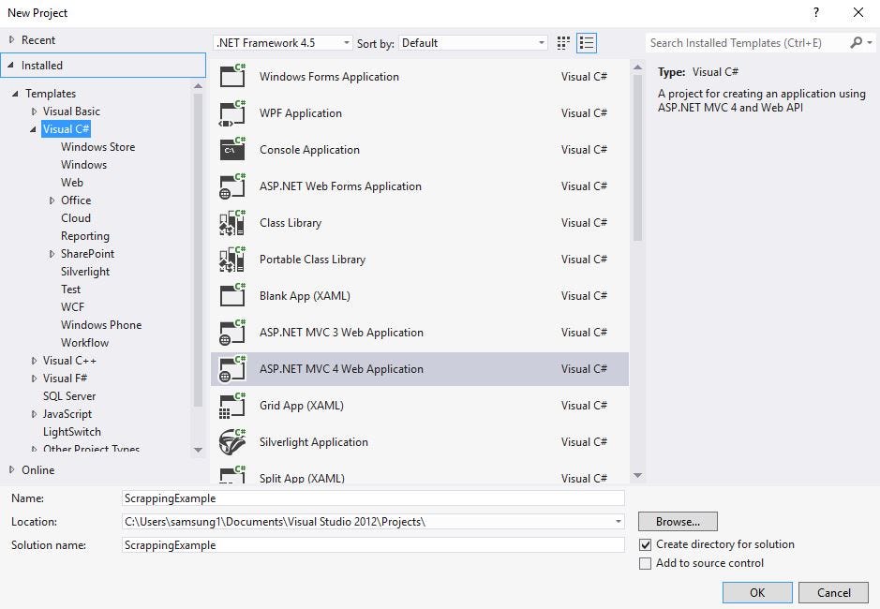This screenshot has height=609, width=880.
Task: Collapse the Installed section
Action: pos(11,65)
